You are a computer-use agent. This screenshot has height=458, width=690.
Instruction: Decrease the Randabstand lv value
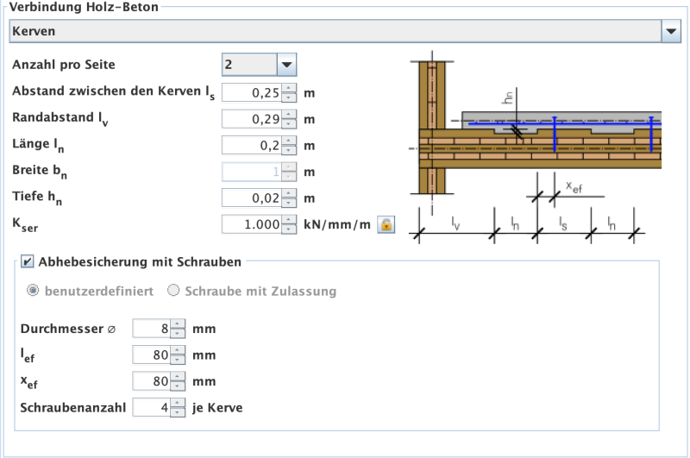pos(289,123)
